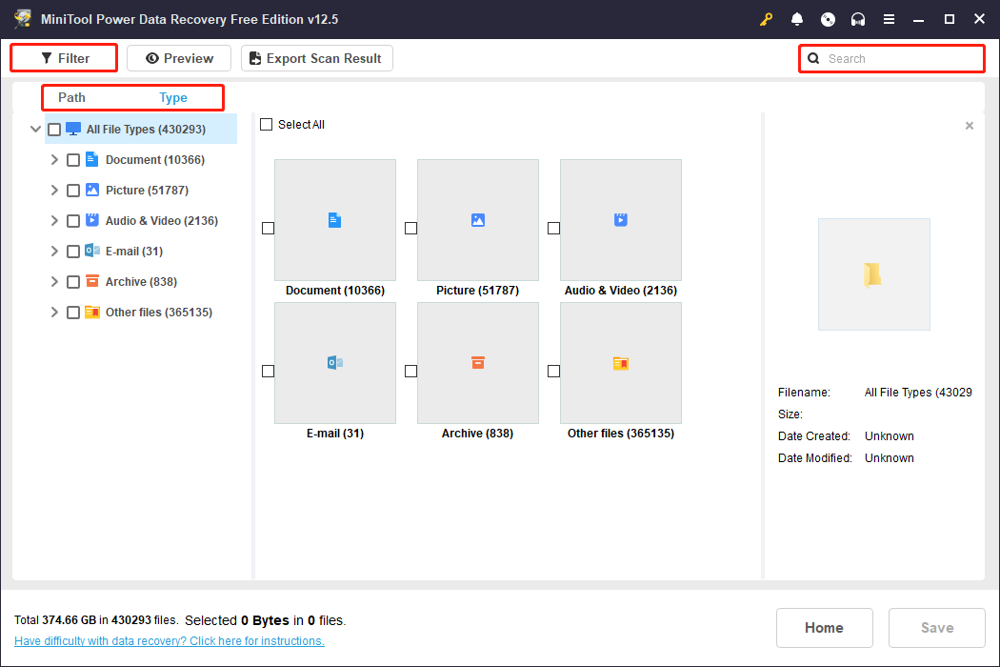1000x667 pixels.
Task: Close the preview panel with the X icon
Action: tap(970, 126)
